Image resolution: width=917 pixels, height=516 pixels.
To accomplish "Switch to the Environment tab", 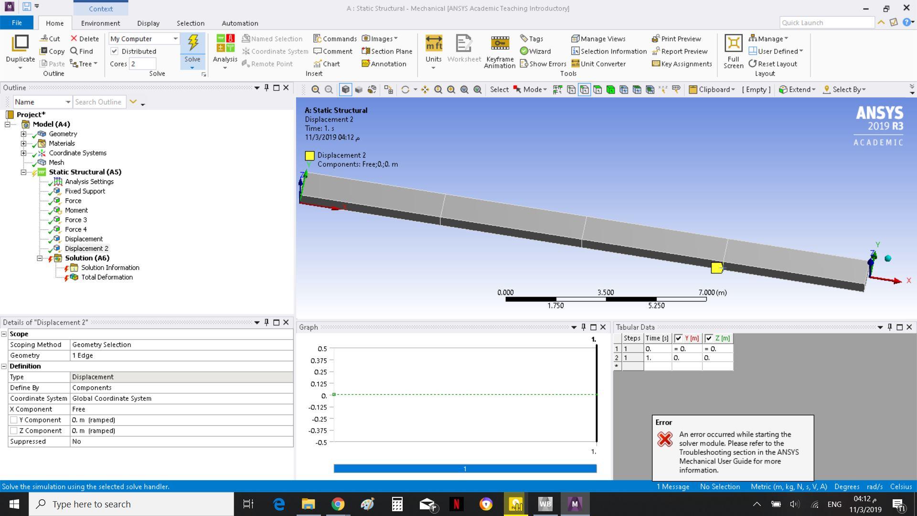I will [100, 23].
